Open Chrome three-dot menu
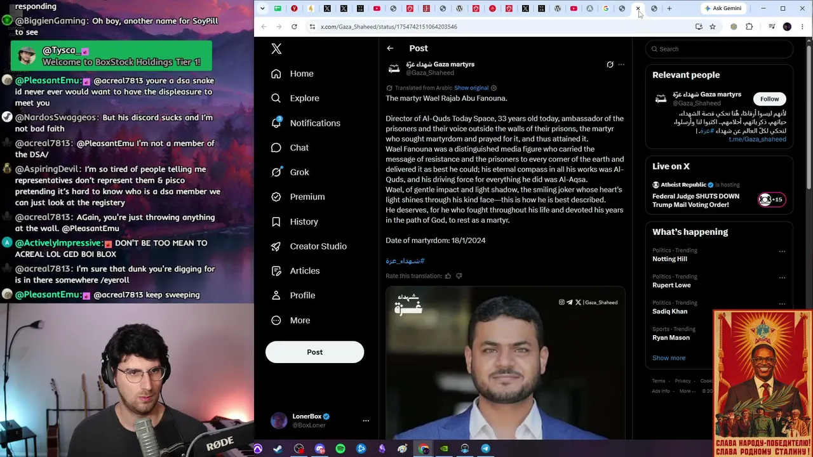The width and height of the screenshot is (813, 457). (803, 27)
